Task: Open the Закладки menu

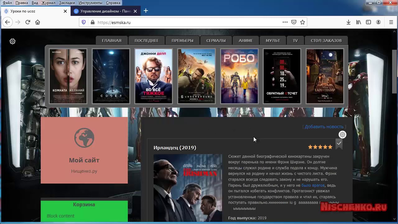Action: tap(67, 3)
